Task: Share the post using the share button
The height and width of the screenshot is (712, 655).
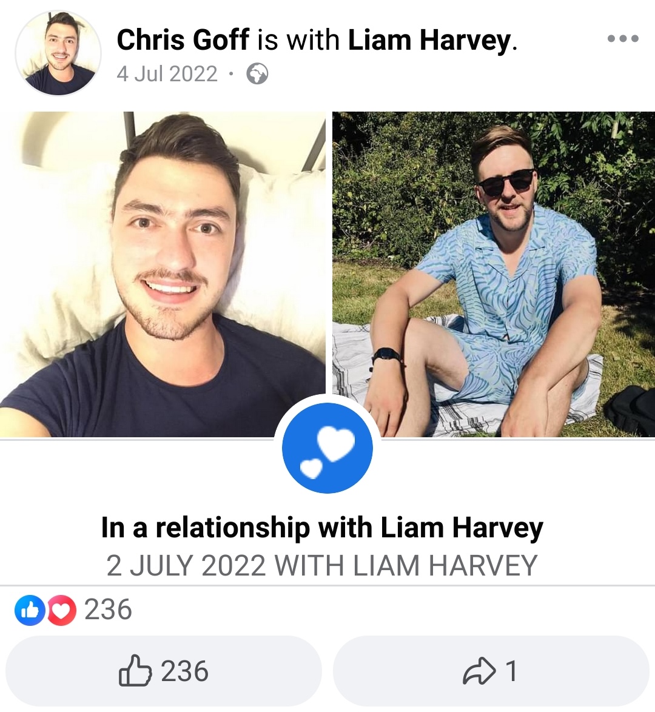Action: click(x=491, y=671)
